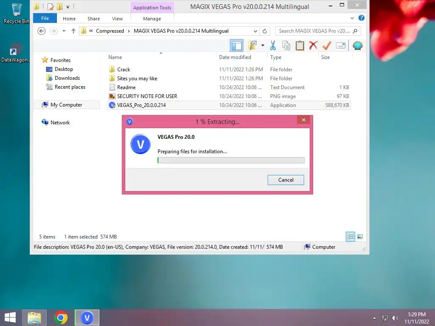435x326 pixels.
Task: Click the orange checkmark Properties icon
Action: pos(327,45)
